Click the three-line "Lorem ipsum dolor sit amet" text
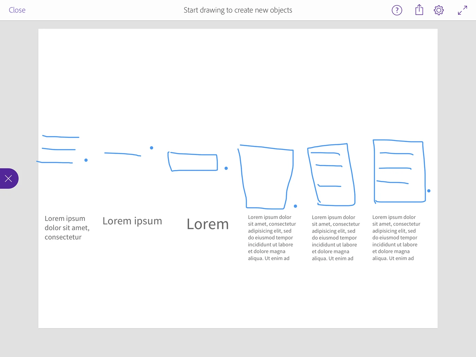Image resolution: width=476 pixels, height=357 pixels. tap(67, 228)
